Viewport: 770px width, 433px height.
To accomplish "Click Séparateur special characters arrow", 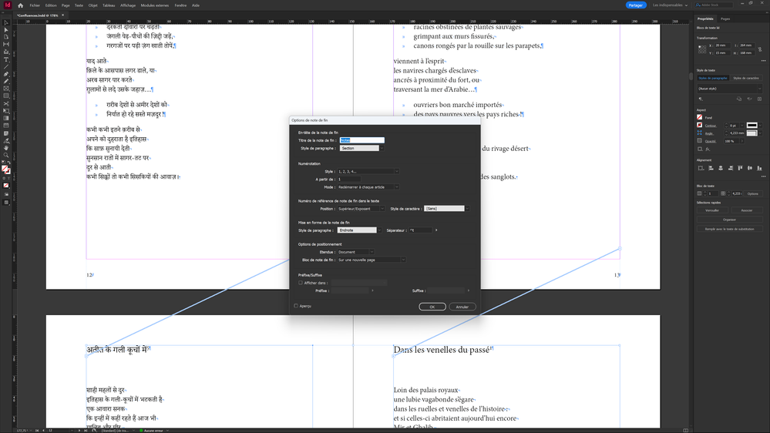I will tap(436, 230).
